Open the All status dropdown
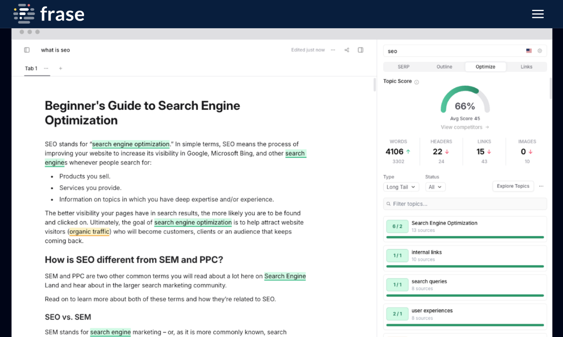Screen dimensions: 563x337 (435, 187)
